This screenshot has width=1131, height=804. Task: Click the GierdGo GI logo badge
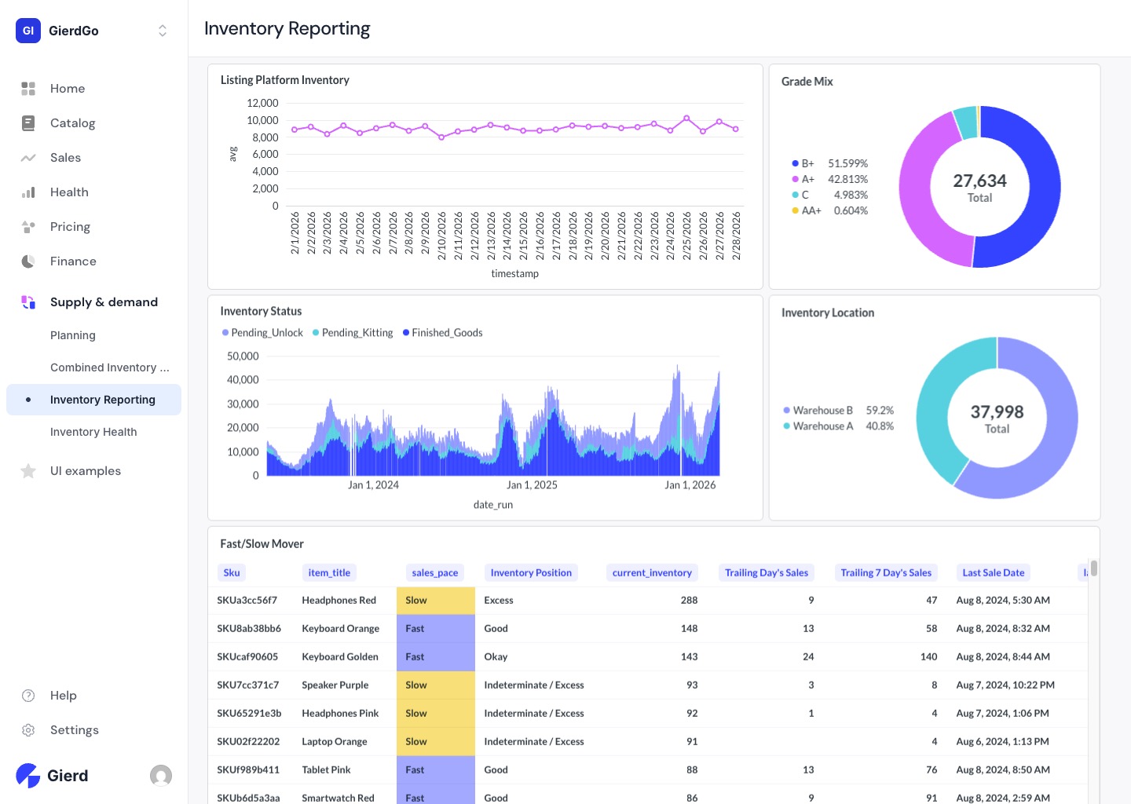click(28, 31)
